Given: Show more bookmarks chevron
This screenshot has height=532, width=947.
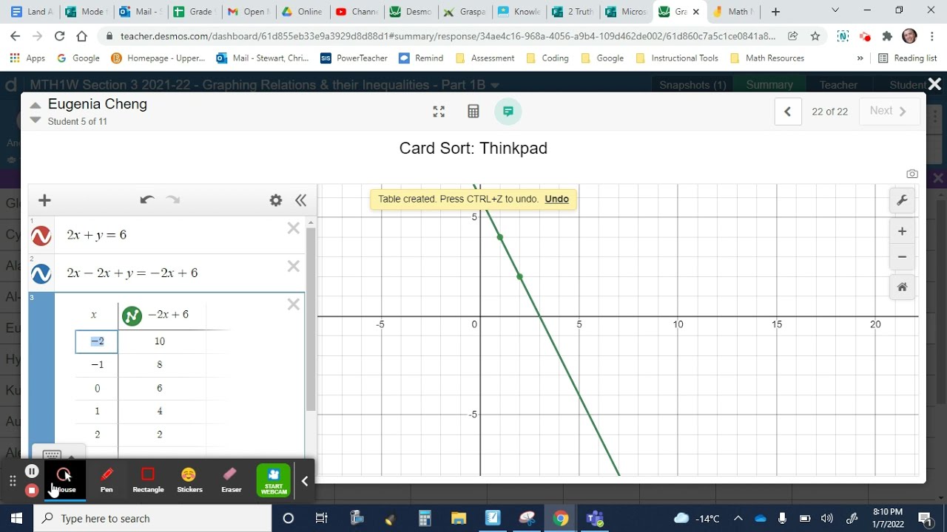Looking at the screenshot, I should click(860, 58).
